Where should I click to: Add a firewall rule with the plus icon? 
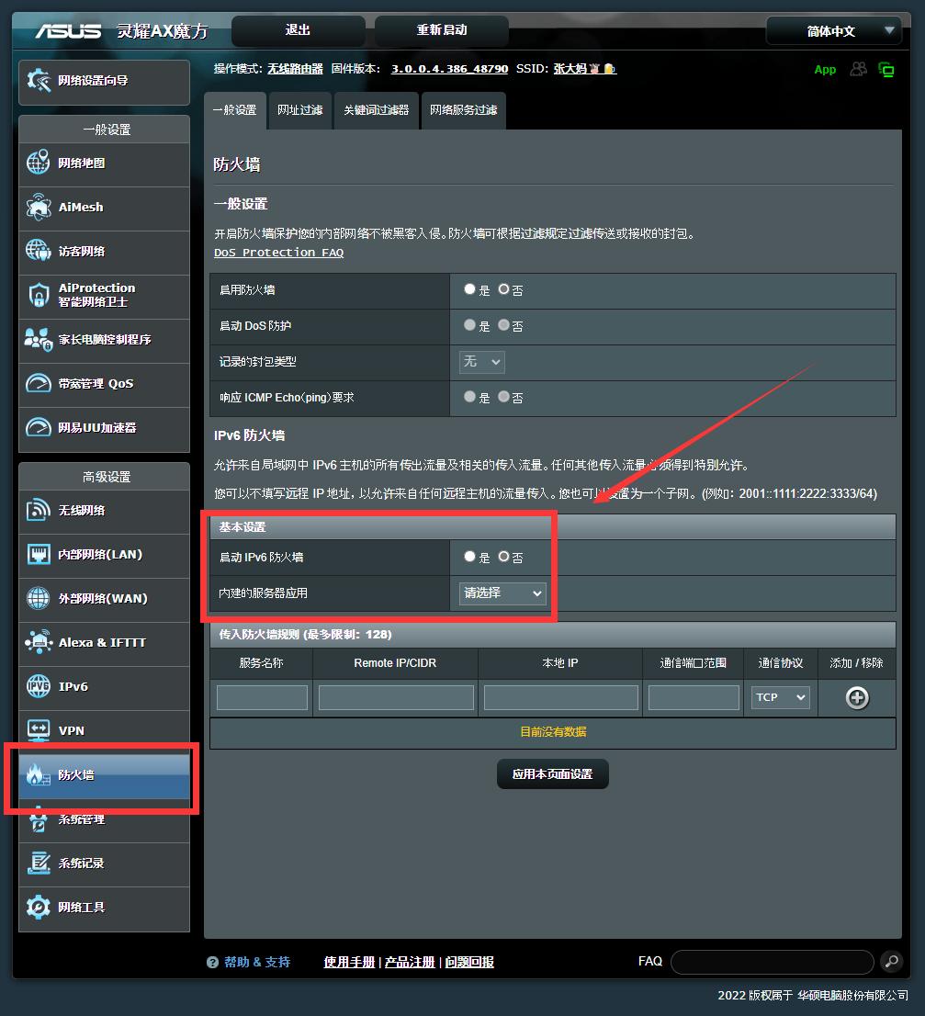click(856, 697)
